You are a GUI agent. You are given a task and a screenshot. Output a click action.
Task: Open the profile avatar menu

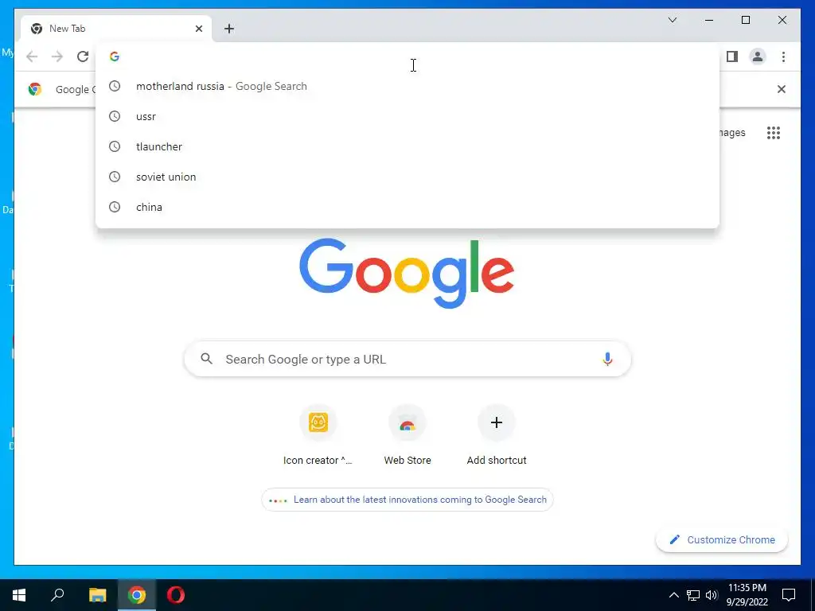[758, 56]
